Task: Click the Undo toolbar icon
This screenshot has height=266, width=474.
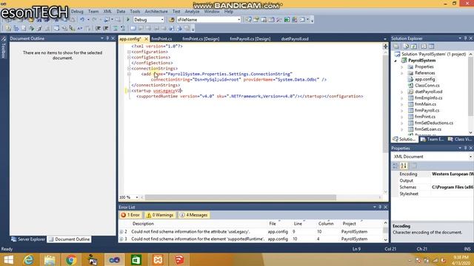Action: (82, 20)
